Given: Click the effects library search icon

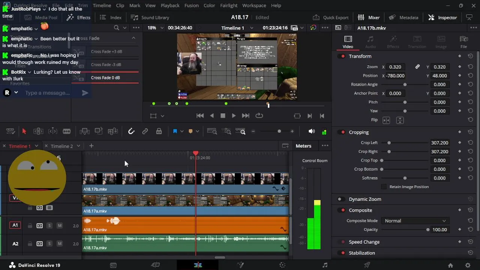Looking at the screenshot, I should click(x=116, y=28).
